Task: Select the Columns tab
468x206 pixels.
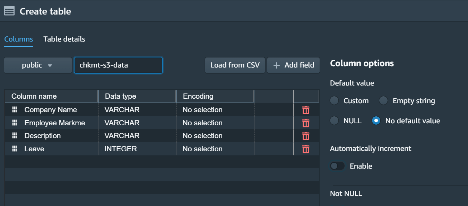Action: tap(18, 39)
